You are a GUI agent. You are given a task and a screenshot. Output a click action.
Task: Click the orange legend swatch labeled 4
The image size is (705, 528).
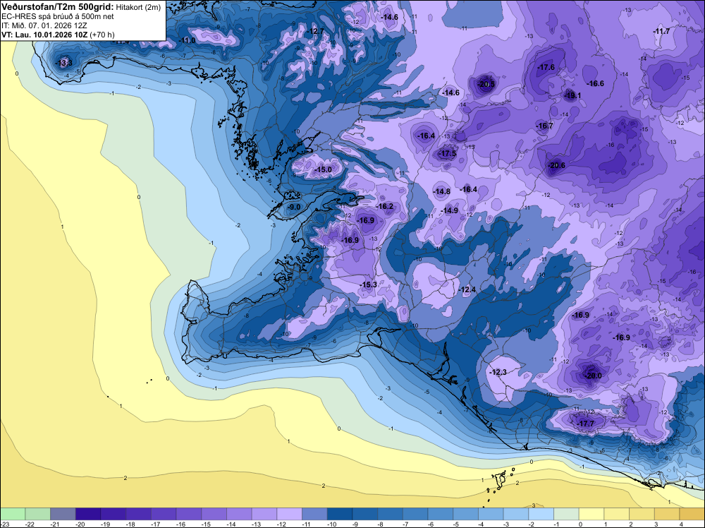pos(692,514)
